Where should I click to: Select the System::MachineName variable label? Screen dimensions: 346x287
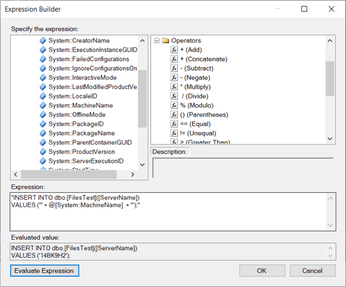81,105
